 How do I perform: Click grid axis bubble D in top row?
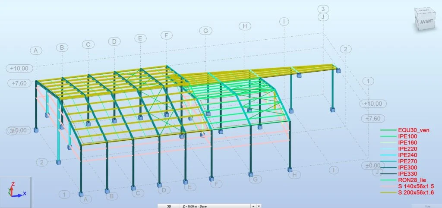click(114, 41)
